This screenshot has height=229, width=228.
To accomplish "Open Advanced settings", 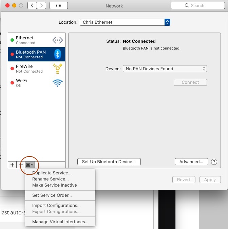I will pos(191,162).
